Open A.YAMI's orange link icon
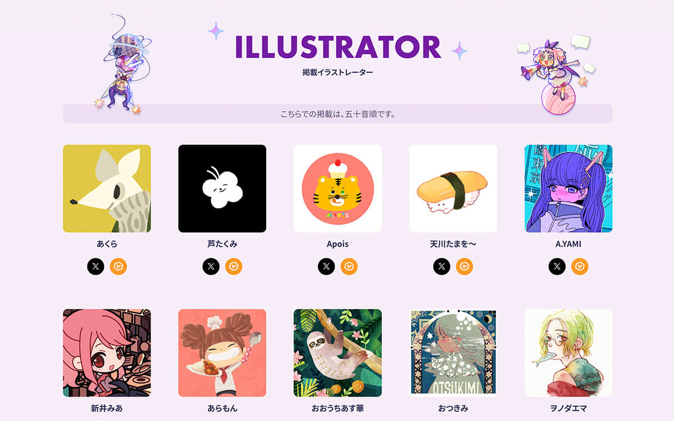This screenshot has height=421, width=674. pos(580,266)
